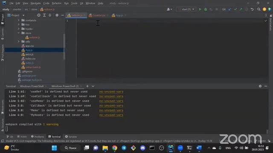
Task: Select index.css in the project tree
Action: [30, 59]
